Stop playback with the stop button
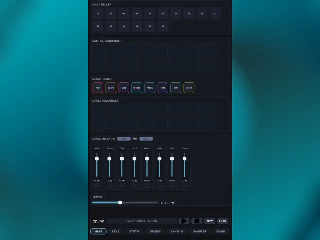320x240 pixels. 197,221
